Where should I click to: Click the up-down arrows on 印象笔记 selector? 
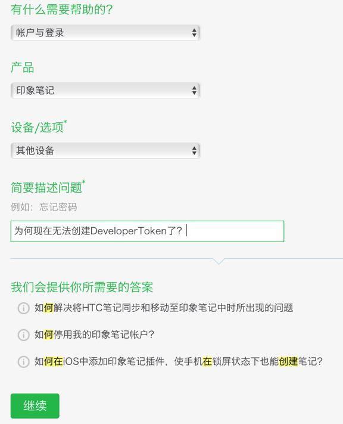click(194, 90)
